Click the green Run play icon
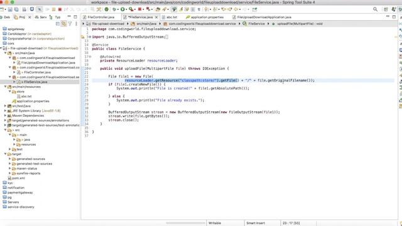 pos(122,9)
